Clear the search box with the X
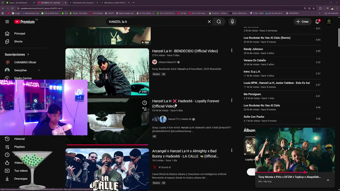Image resolution: width=340 pixels, height=191 pixels. pos(209,22)
